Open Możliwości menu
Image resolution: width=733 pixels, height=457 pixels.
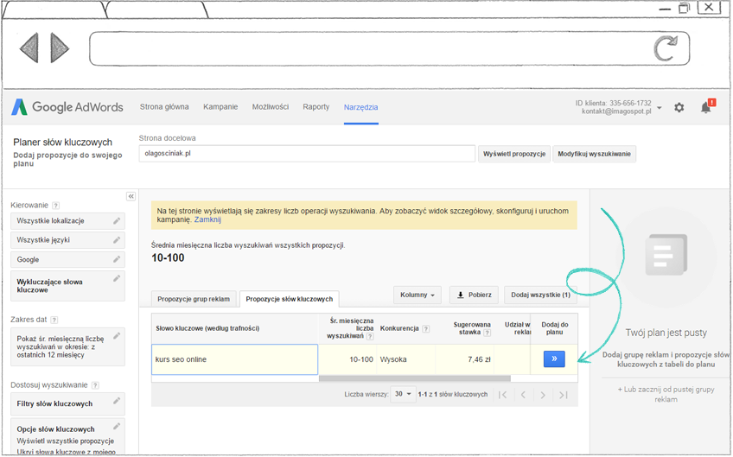(x=271, y=107)
